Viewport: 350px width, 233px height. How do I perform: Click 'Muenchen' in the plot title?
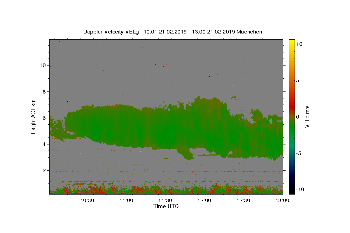[249, 32]
